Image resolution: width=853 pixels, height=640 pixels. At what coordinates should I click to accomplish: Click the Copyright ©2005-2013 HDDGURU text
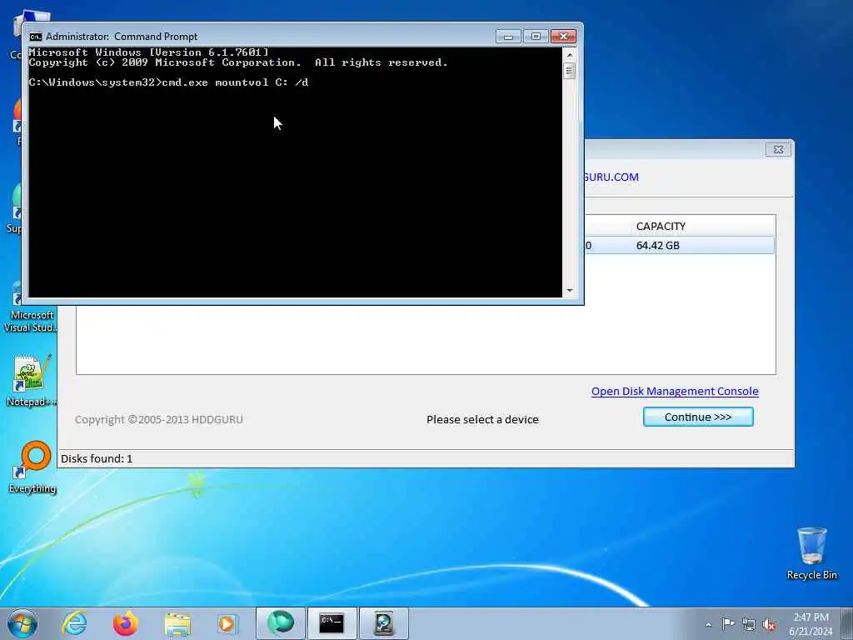point(159,420)
